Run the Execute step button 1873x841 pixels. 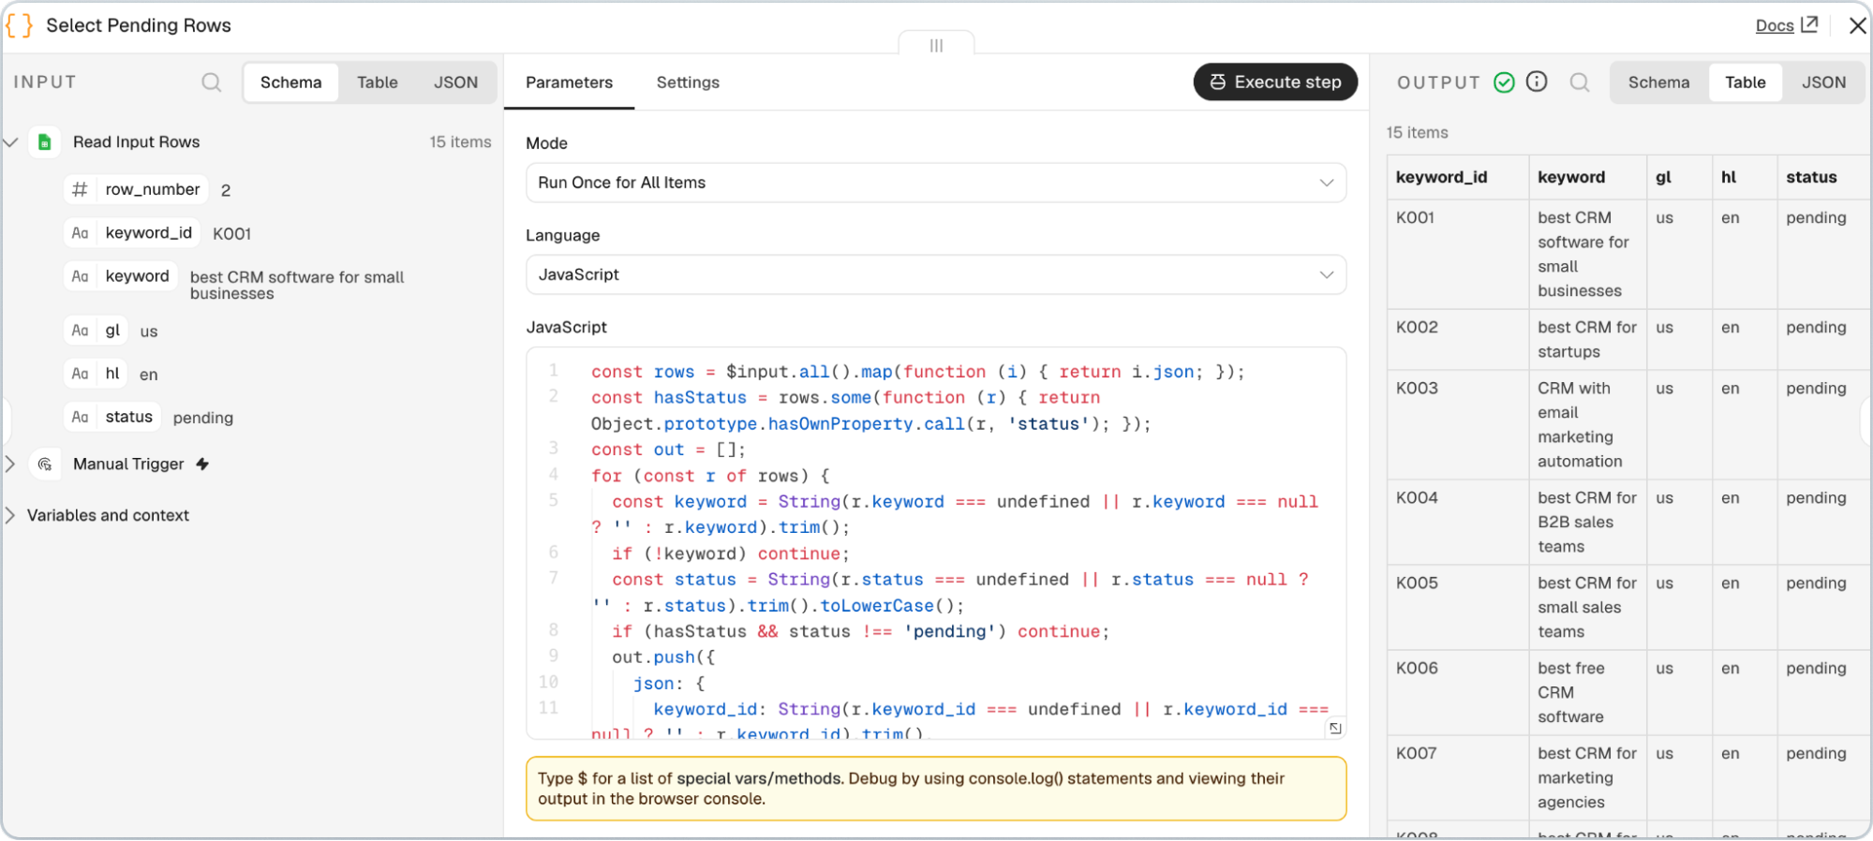(x=1275, y=81)
